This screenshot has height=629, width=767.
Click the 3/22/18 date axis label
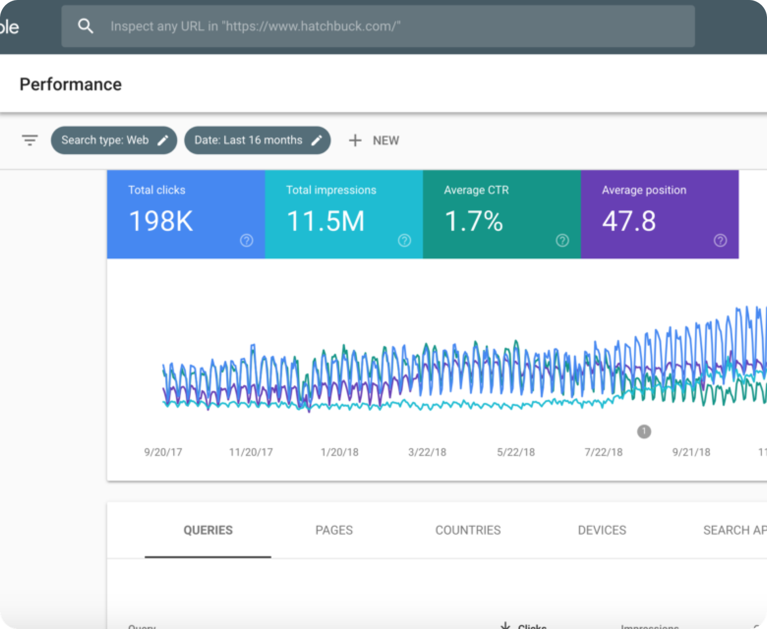[x=427, y=452]
